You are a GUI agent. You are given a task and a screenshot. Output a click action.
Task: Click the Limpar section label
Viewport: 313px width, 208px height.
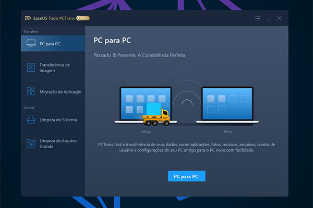coord(29,108)
